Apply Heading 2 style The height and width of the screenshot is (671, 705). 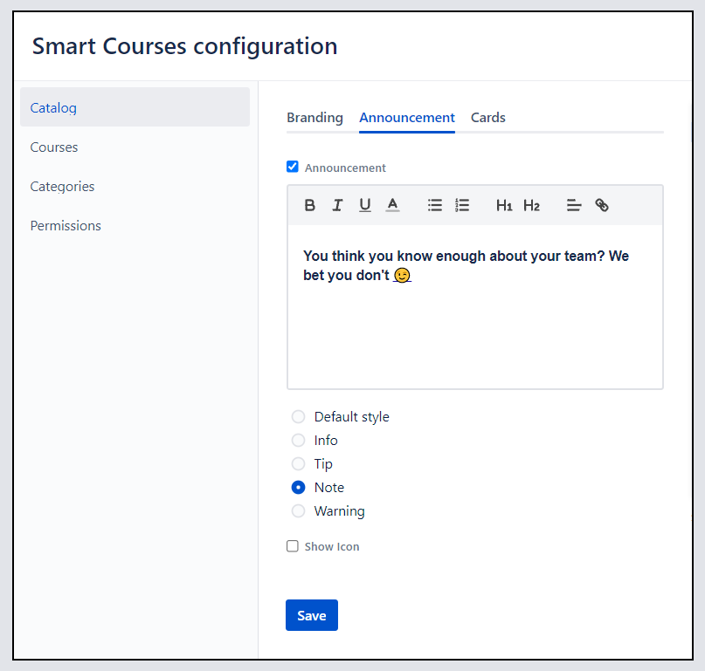[x=531, y=205]
